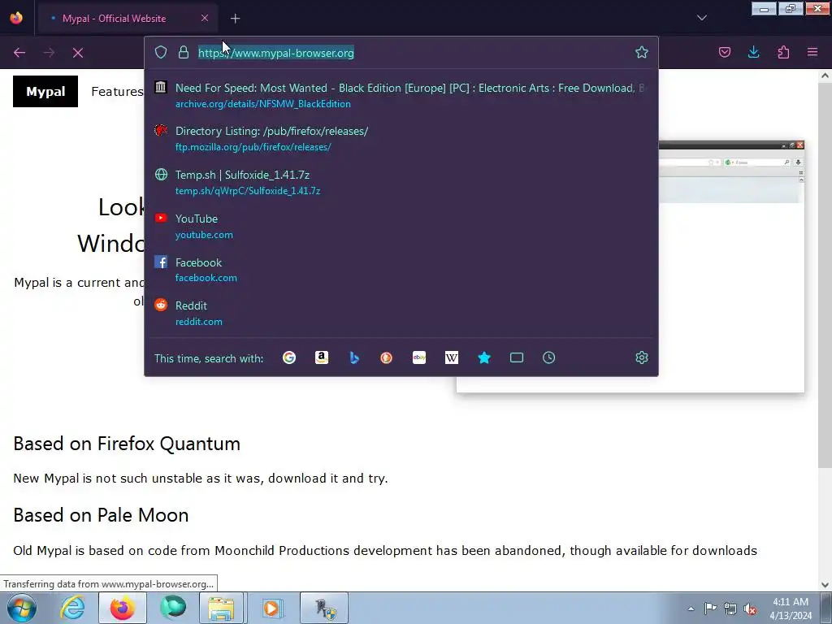Click the URL address field text
This screenshot has width=832, height=624.
coord(276,53)
